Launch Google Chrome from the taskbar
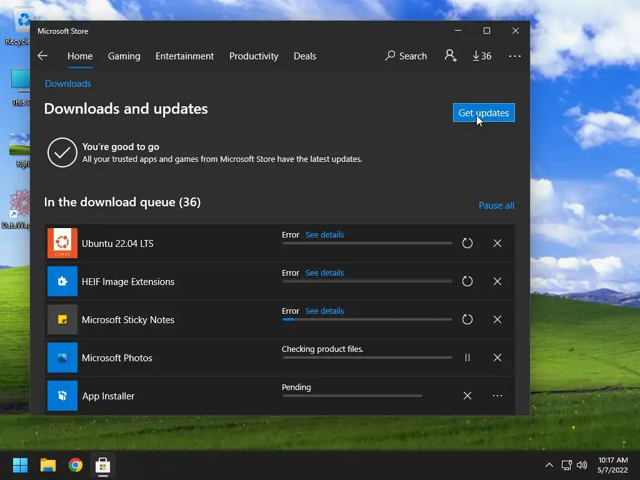Image resolution: width=640 pixels, height=480 pixels. point(76,465)
